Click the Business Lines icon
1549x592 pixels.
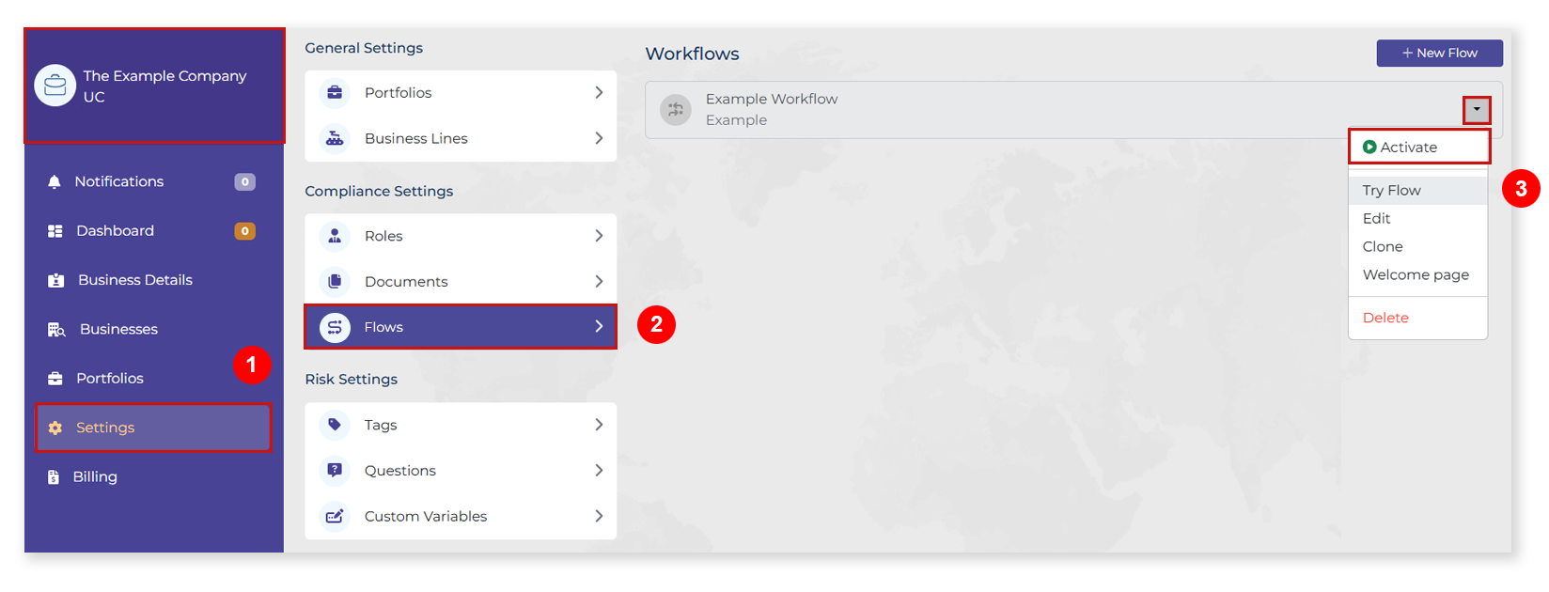335,138
